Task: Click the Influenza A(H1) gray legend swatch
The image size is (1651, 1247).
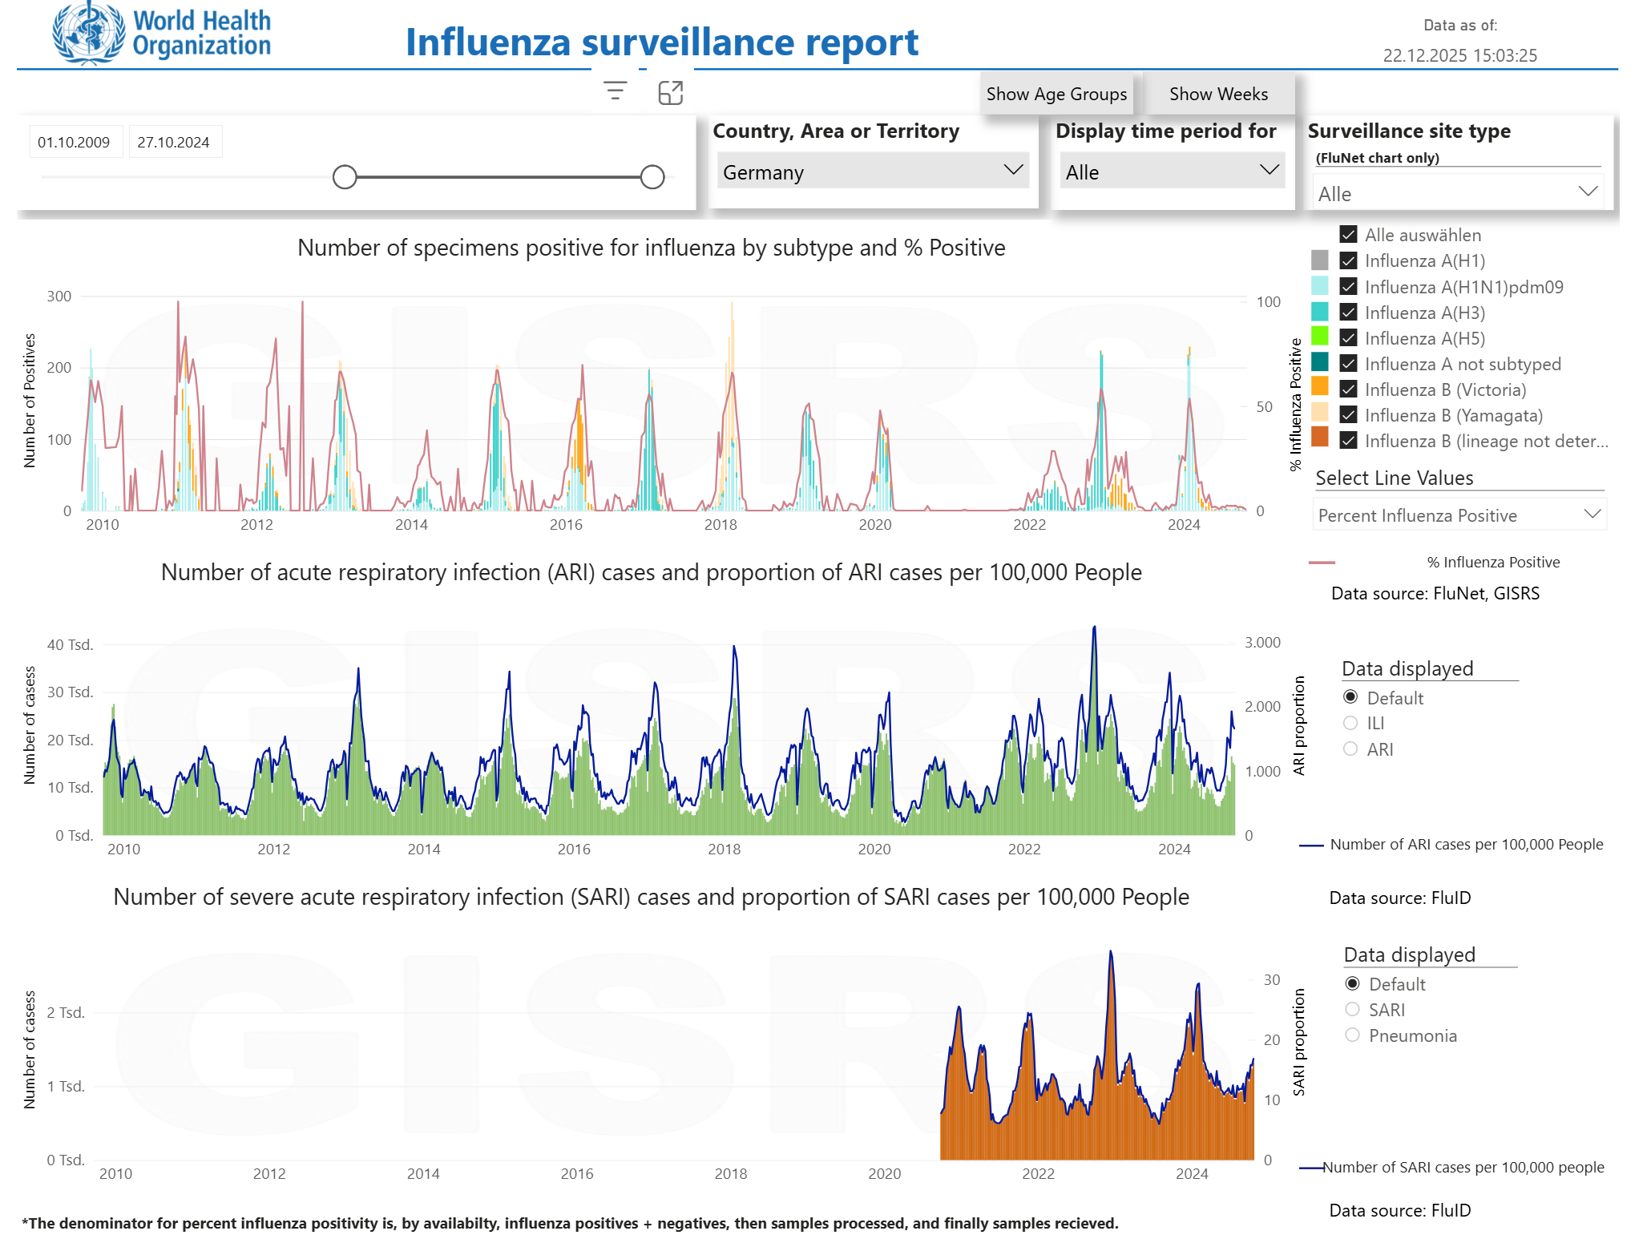Action: point(1319,260)
